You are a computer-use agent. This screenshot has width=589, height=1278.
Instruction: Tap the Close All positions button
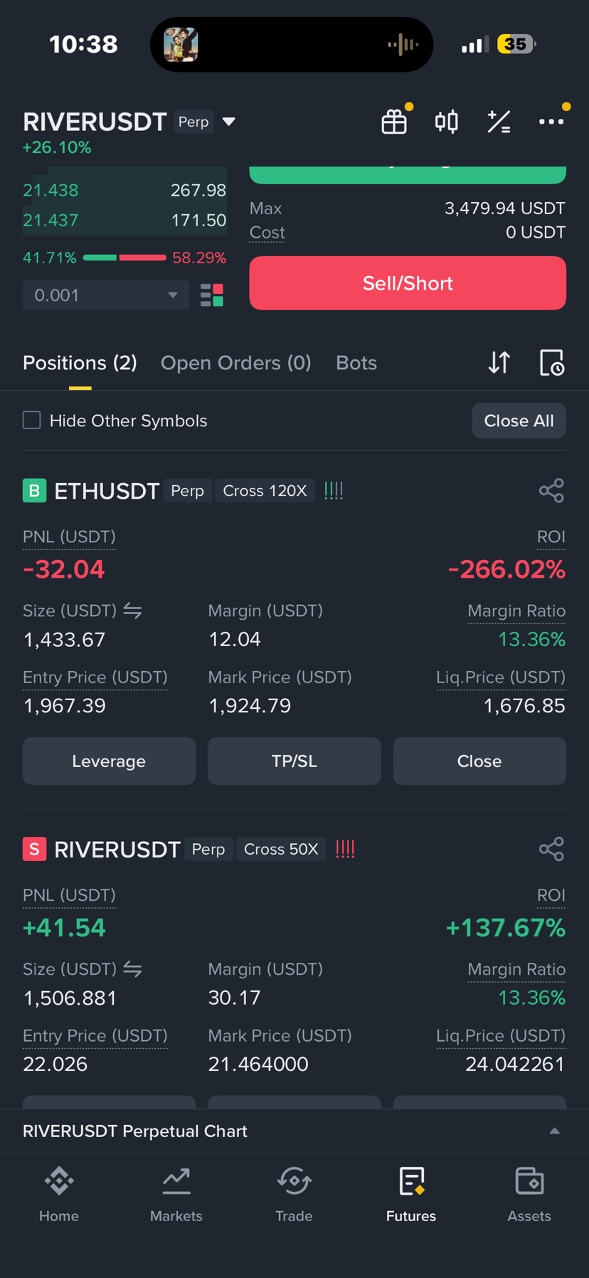pos(519,421)
